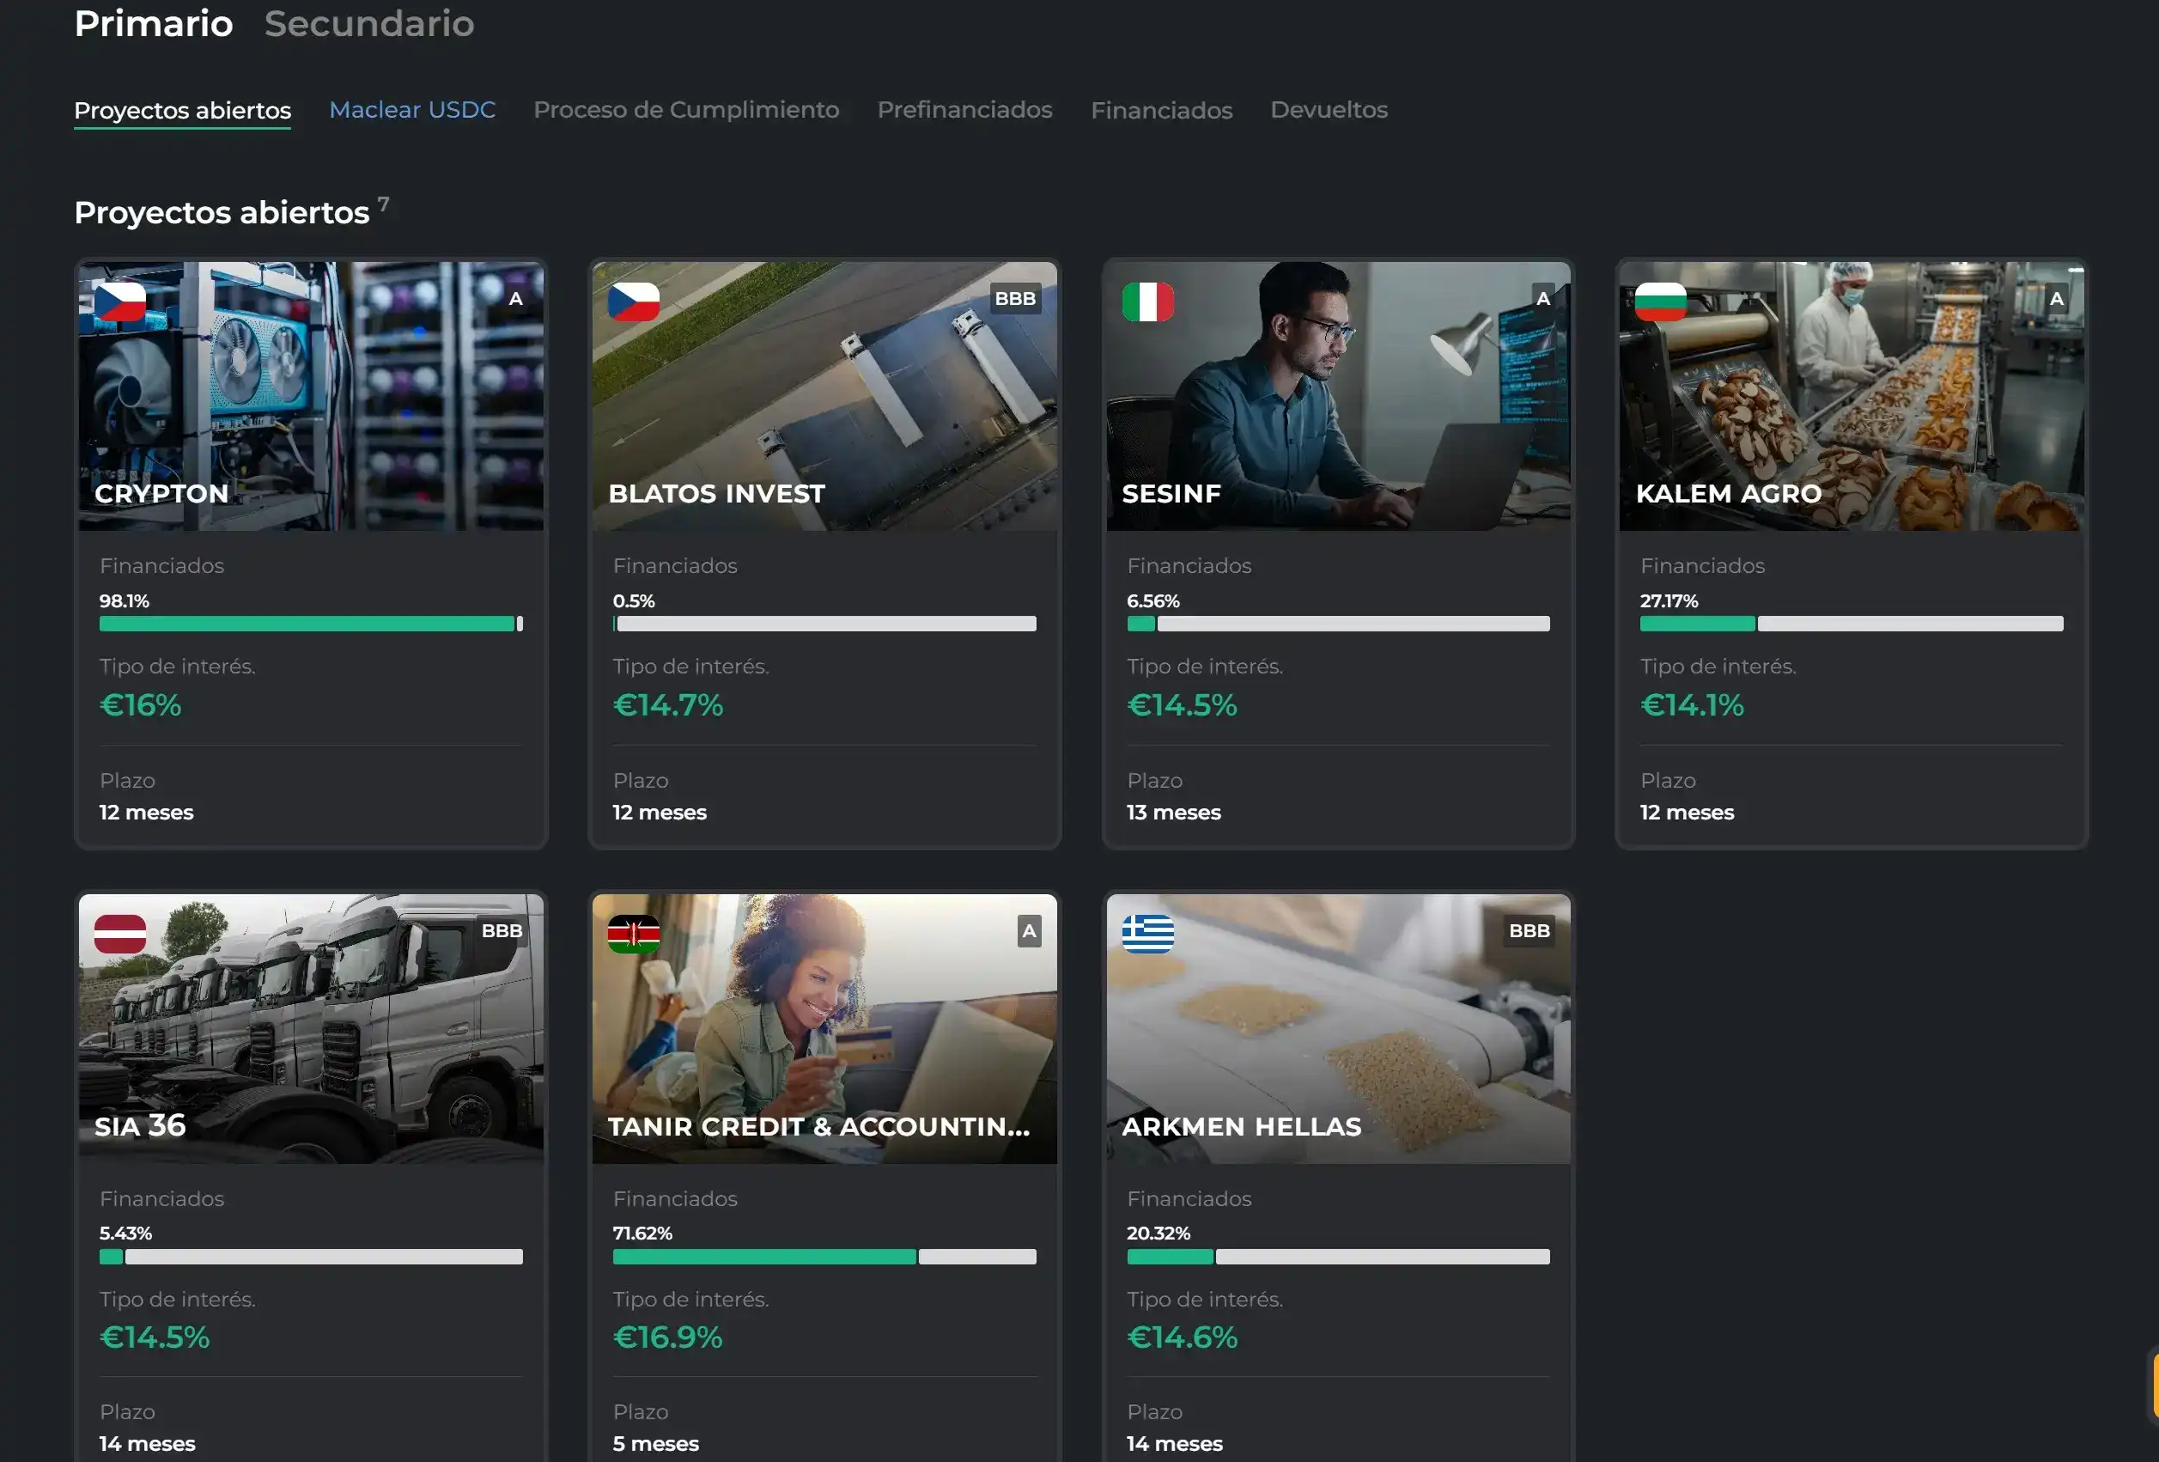Click the Czech flag on BLATOS INVEST card

pos(634,302)
